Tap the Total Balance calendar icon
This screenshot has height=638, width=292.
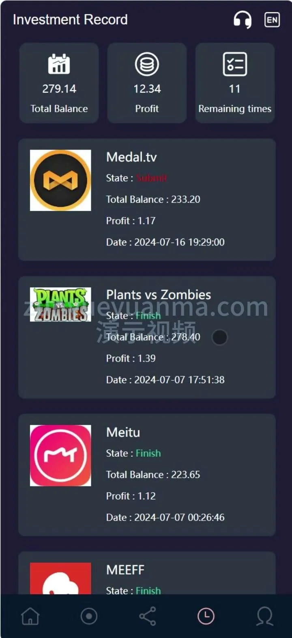(x=59, y=64)
